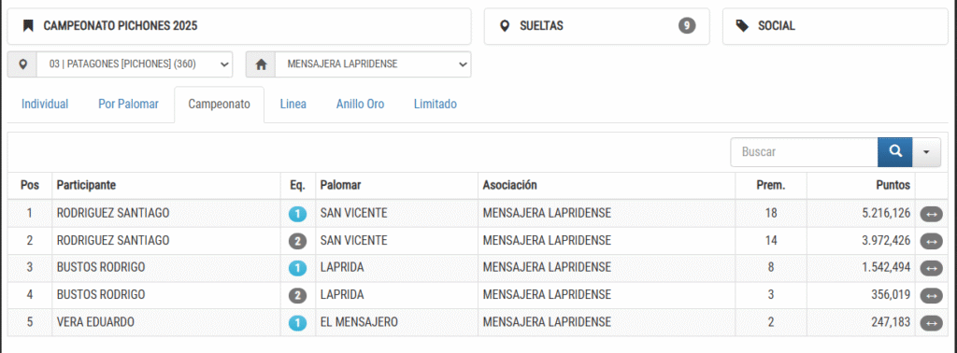Open the Mensajera Lapridense association dropdown
957x353 pixels.
[x=373, y=64]
